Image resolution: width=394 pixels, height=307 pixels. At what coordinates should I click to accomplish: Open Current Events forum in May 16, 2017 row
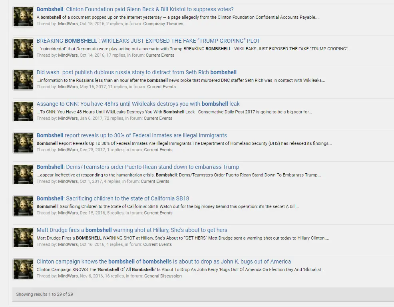tap(161, 87)
